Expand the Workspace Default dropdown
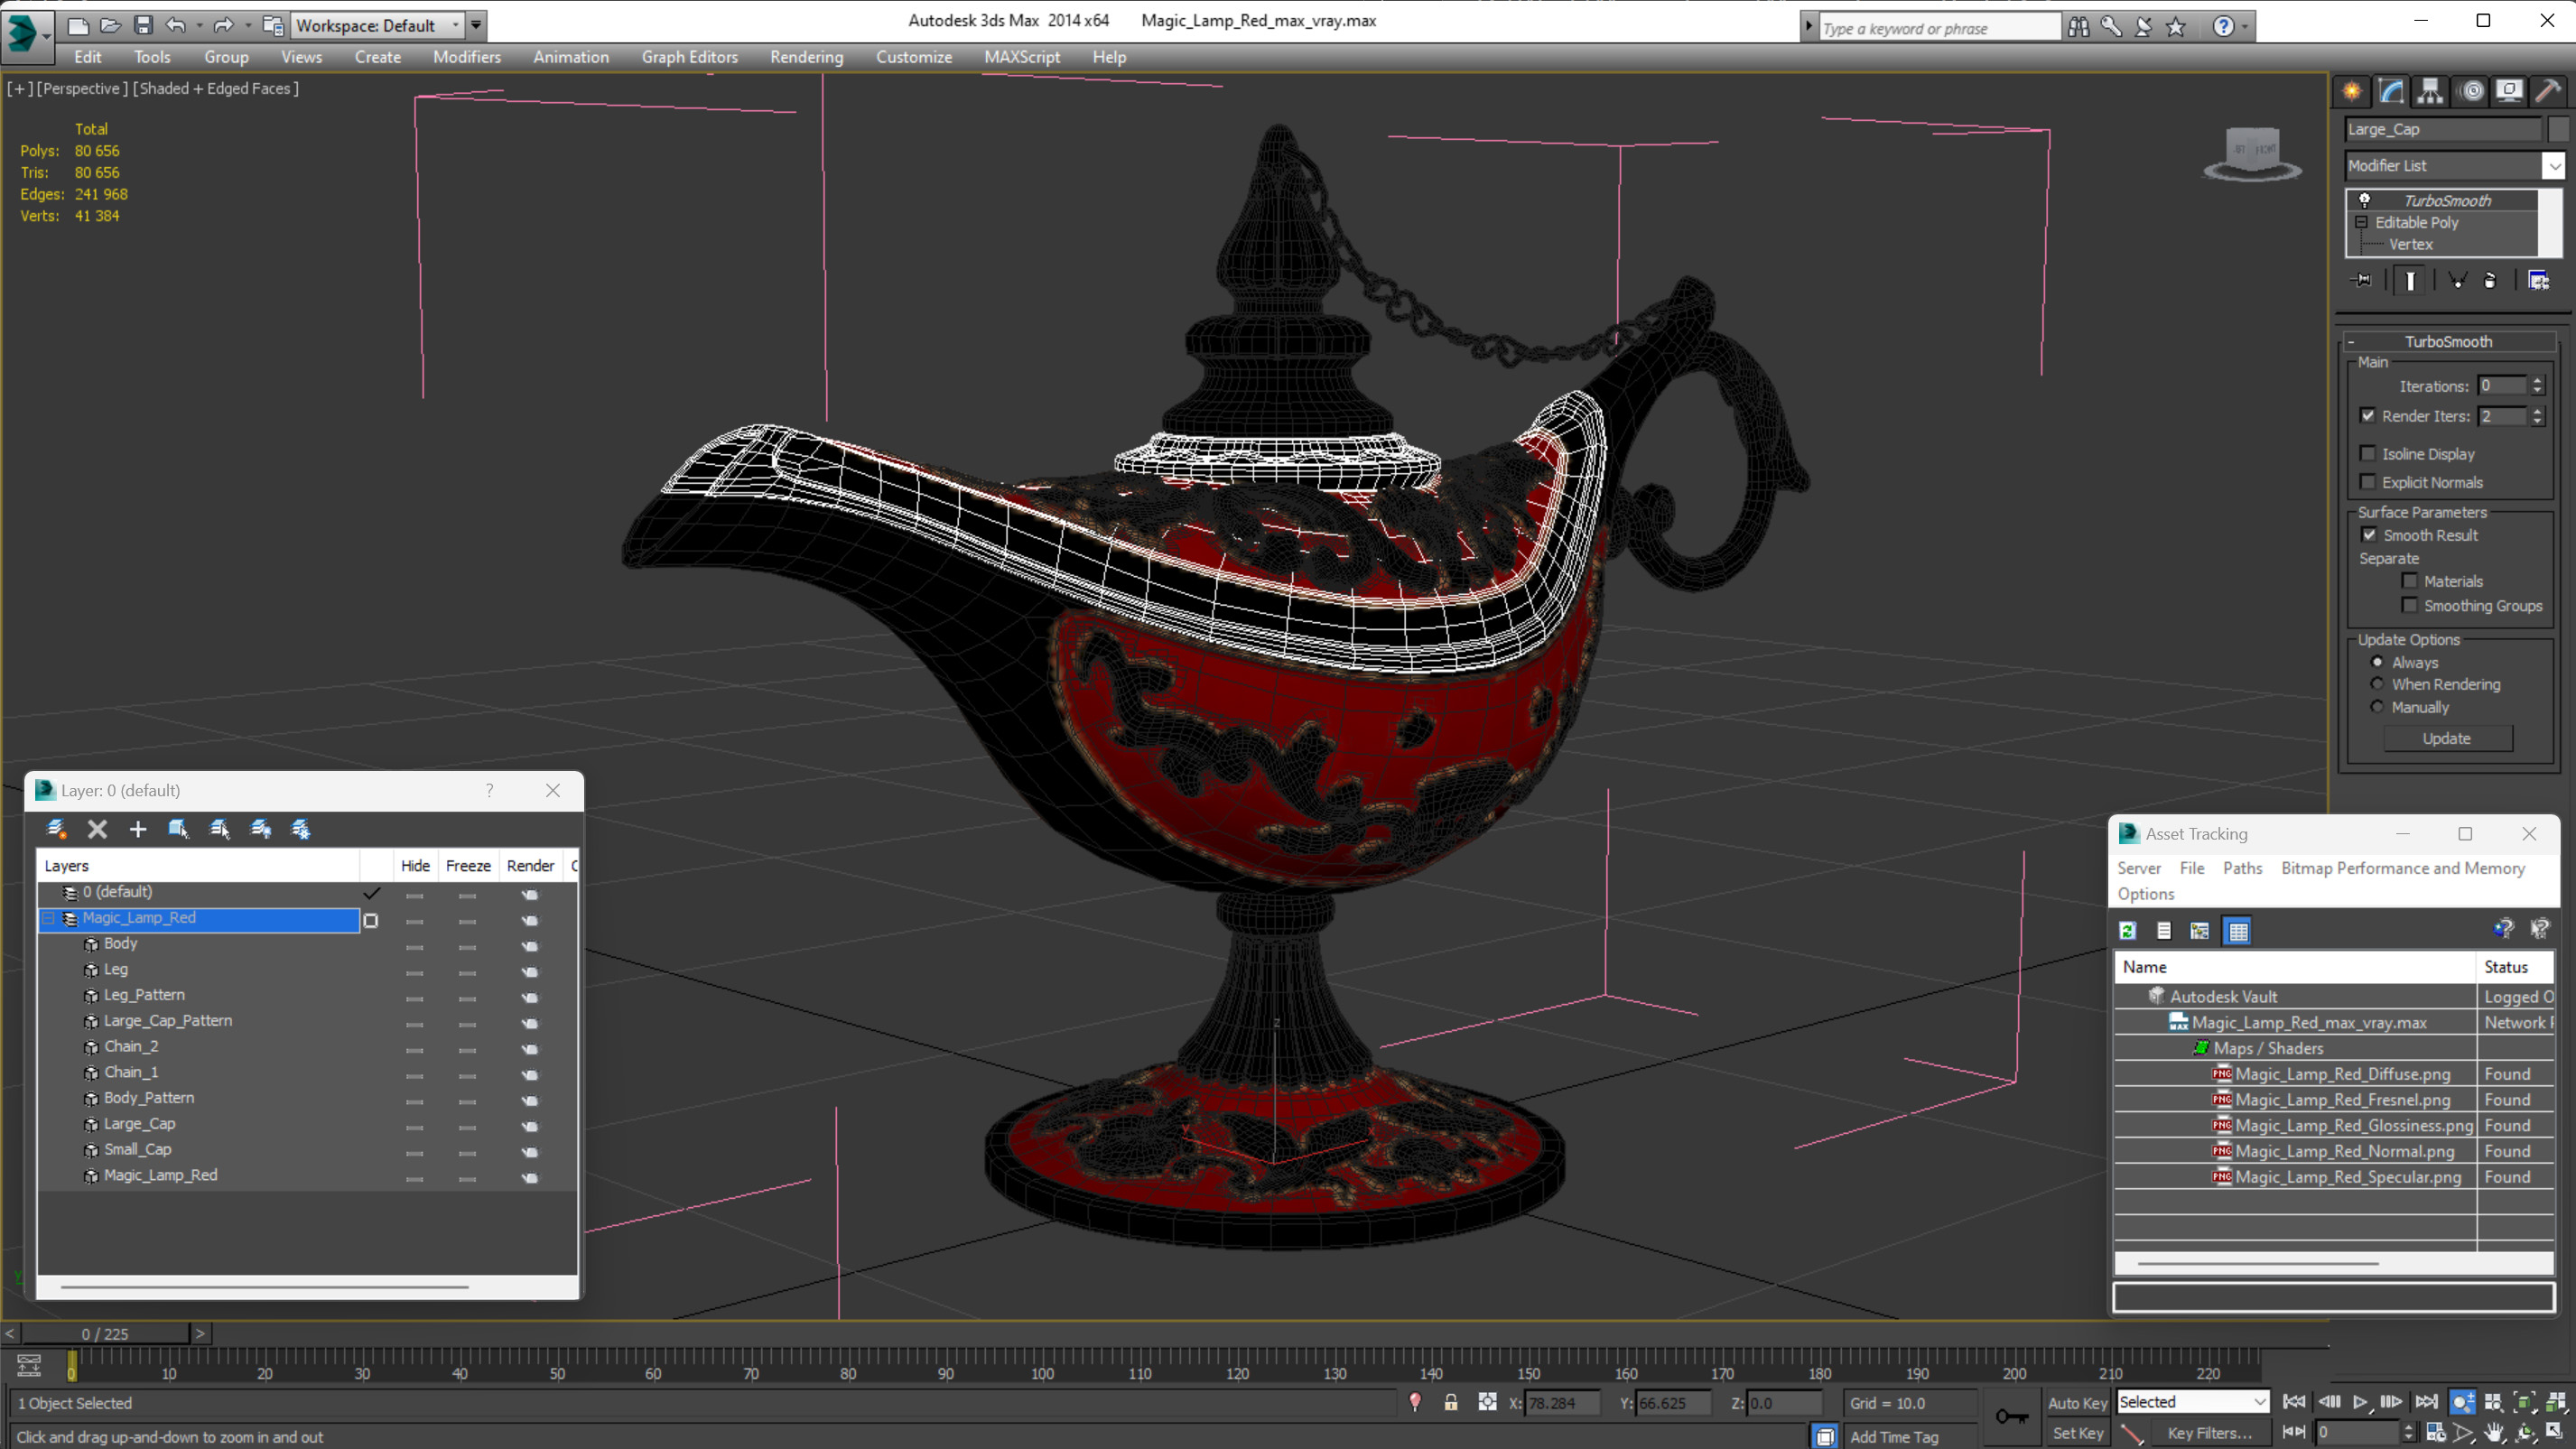 pyautogui.click(x=463, y=23)
